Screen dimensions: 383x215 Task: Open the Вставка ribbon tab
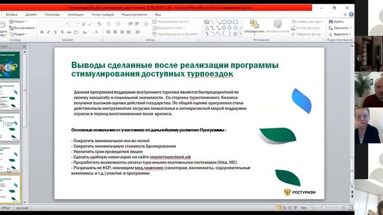11,14
